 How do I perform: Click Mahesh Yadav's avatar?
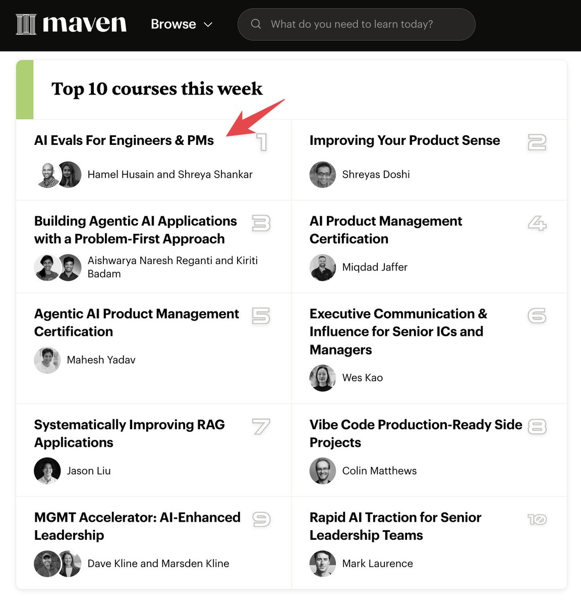pos(47,360)
